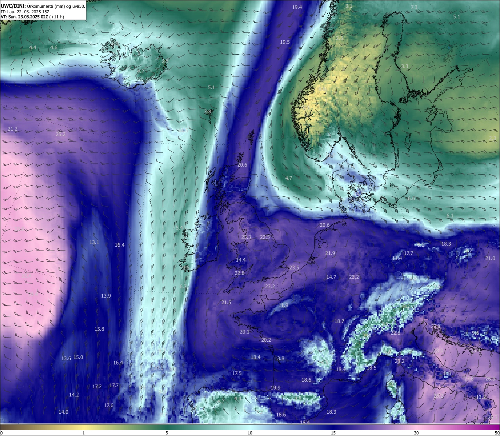This screenshot has height=436, width=500.
Task: Select the 3.3 value over Sweden
Action: pos(404,66)
